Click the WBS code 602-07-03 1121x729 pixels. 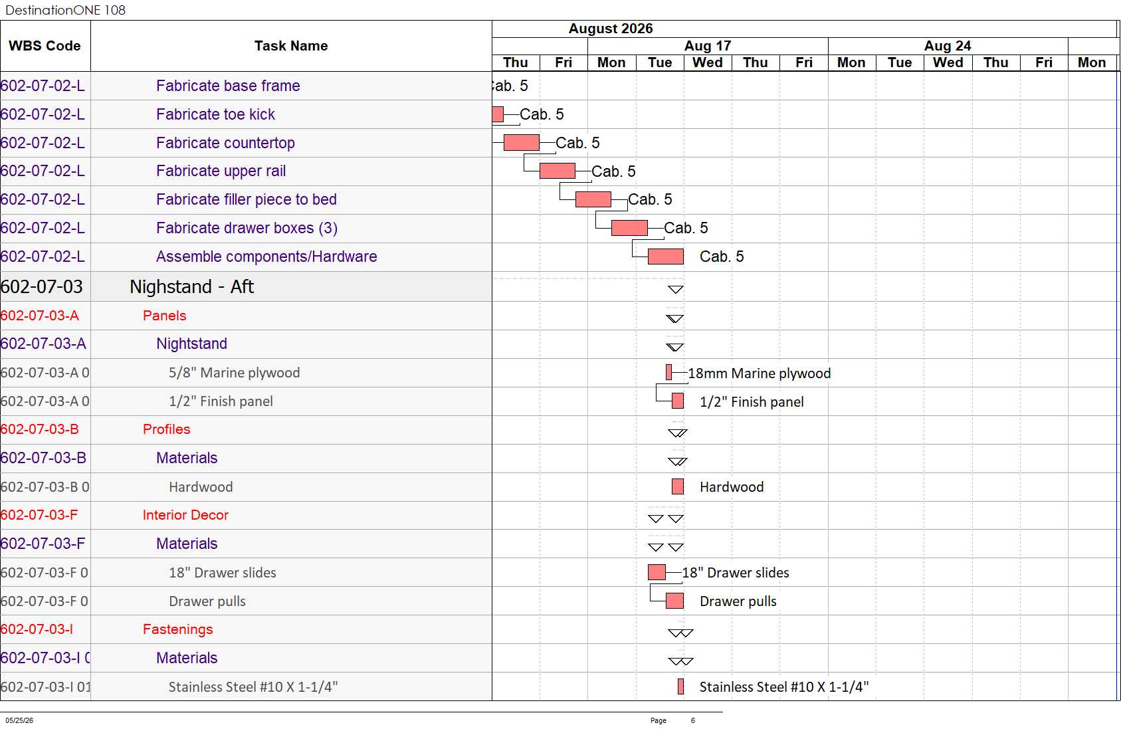(41, 286)
